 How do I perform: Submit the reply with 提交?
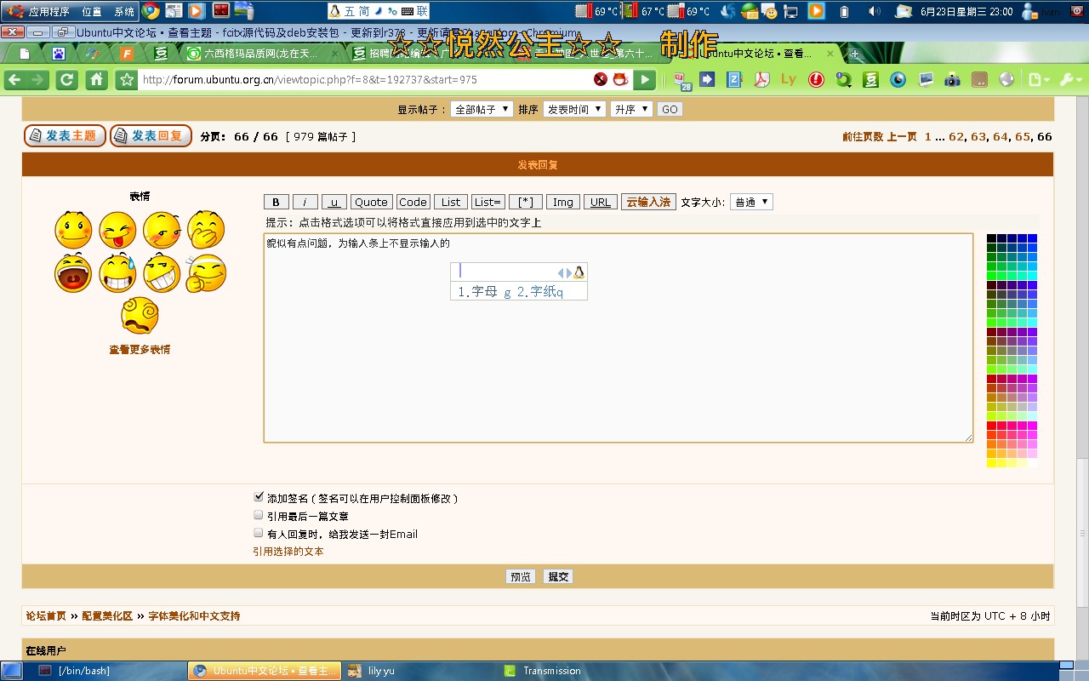tap(558, 576)
